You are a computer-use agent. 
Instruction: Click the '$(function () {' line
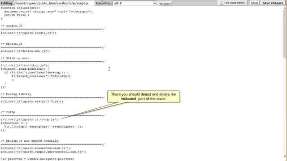[x=14, y=123]
